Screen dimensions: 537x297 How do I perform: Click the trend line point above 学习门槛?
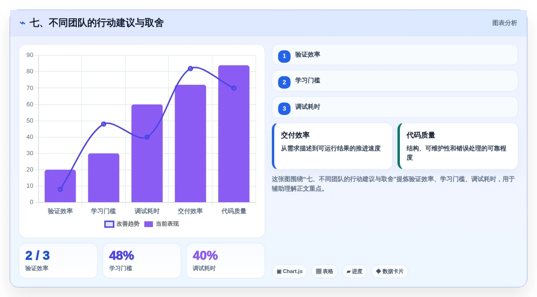tap(104, 124)
